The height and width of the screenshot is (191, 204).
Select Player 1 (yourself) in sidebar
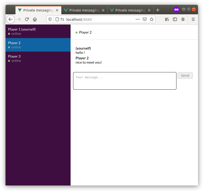pyautogui.click(x=38, y=31)
